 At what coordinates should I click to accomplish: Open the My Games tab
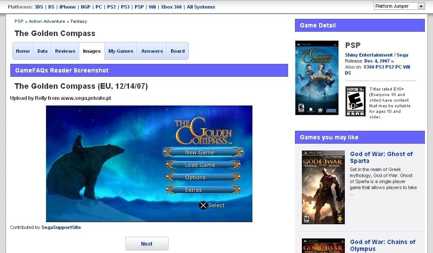121,51
